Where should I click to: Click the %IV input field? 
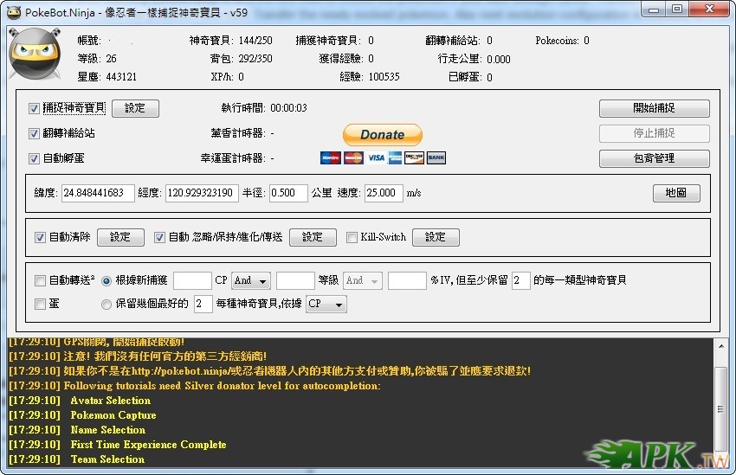tap(407, 280)
